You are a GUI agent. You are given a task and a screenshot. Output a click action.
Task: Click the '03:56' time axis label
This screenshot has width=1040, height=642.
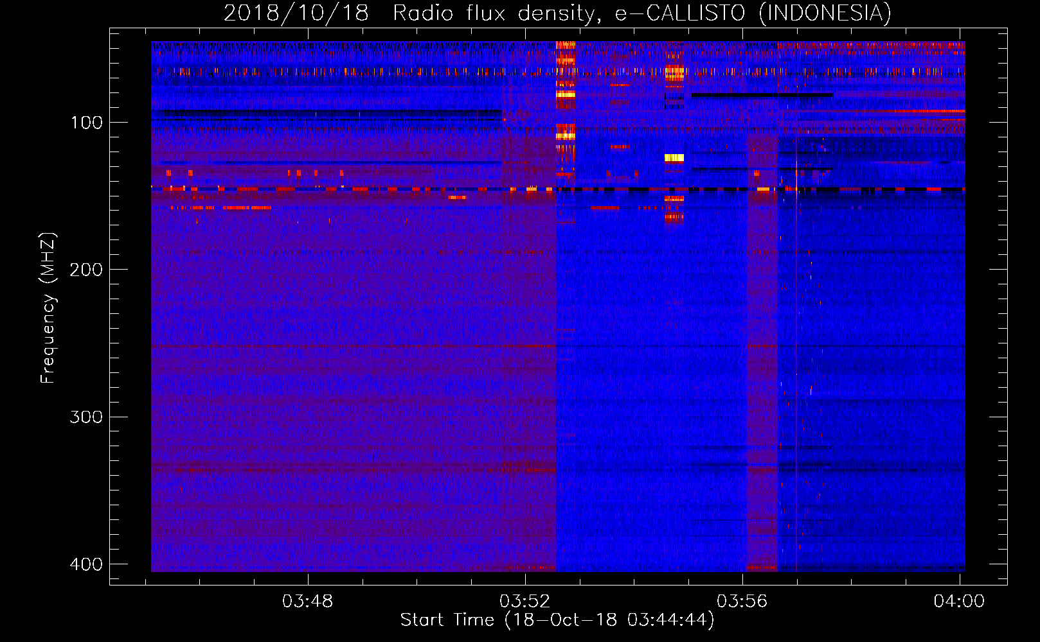click(742, 601)
